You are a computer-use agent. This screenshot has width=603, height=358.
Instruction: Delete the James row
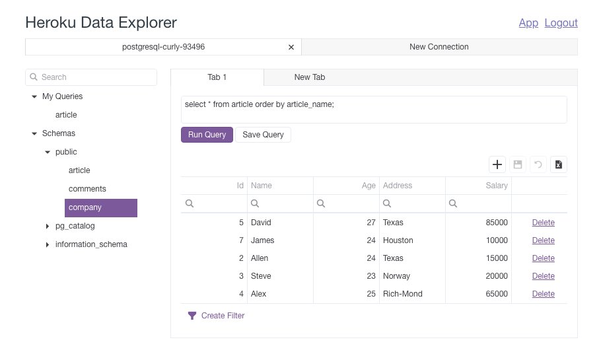tap(543, 240)
